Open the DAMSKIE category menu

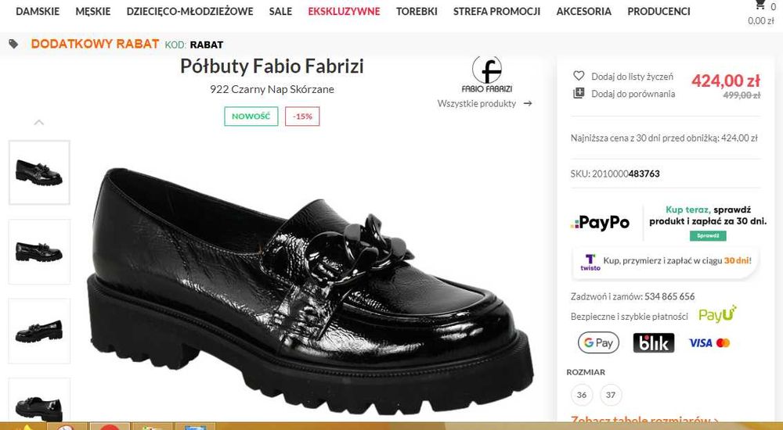point(38,12)
